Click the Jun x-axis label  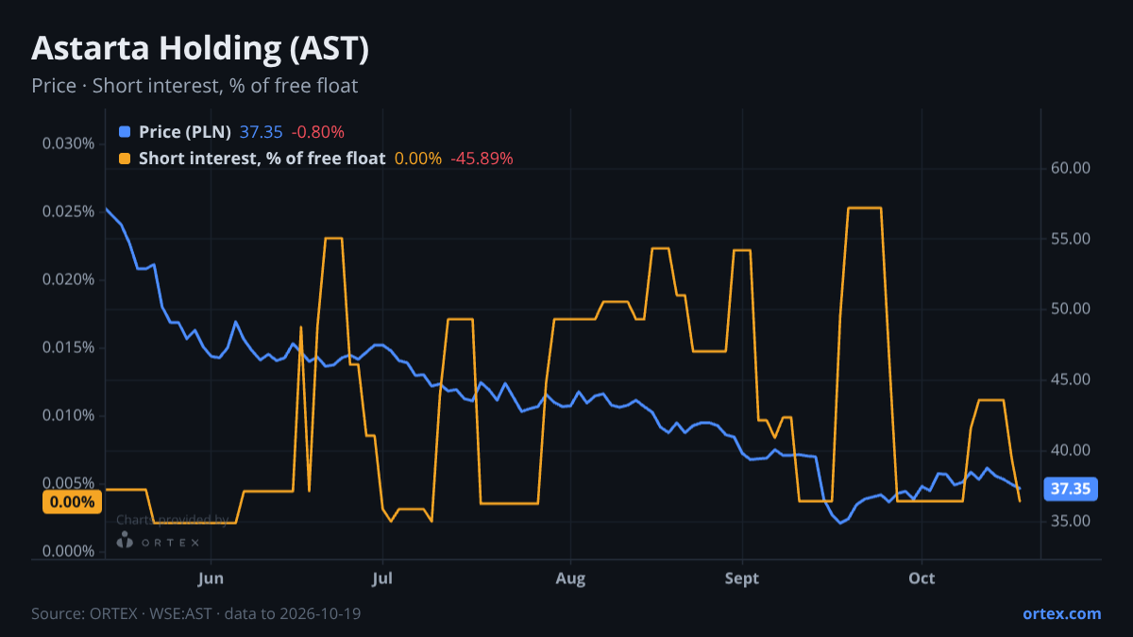[211, 578]
